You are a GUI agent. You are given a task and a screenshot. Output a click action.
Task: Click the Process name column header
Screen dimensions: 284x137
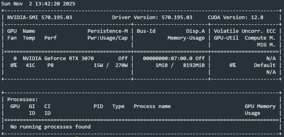[152, 106]
